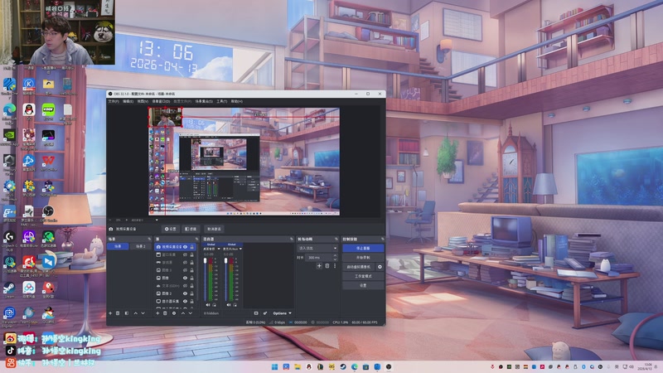Image resolution: width=663 pixels, height=373 pixels.
Task: Open the 麦克风/Aux channel dropdown arrow
Action: [x=240, y=249]
